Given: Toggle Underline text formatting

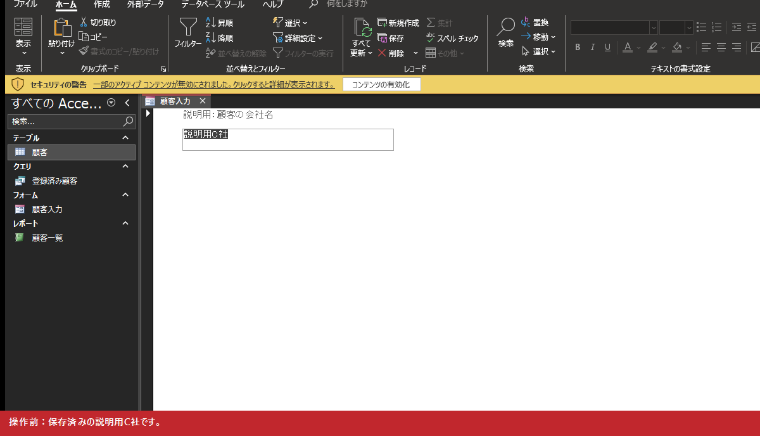Looking at the screenshot, I should (607, 48).
